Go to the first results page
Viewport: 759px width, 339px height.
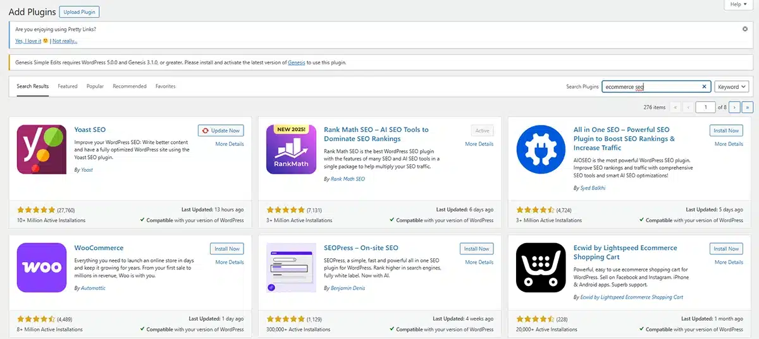point(674,107)
